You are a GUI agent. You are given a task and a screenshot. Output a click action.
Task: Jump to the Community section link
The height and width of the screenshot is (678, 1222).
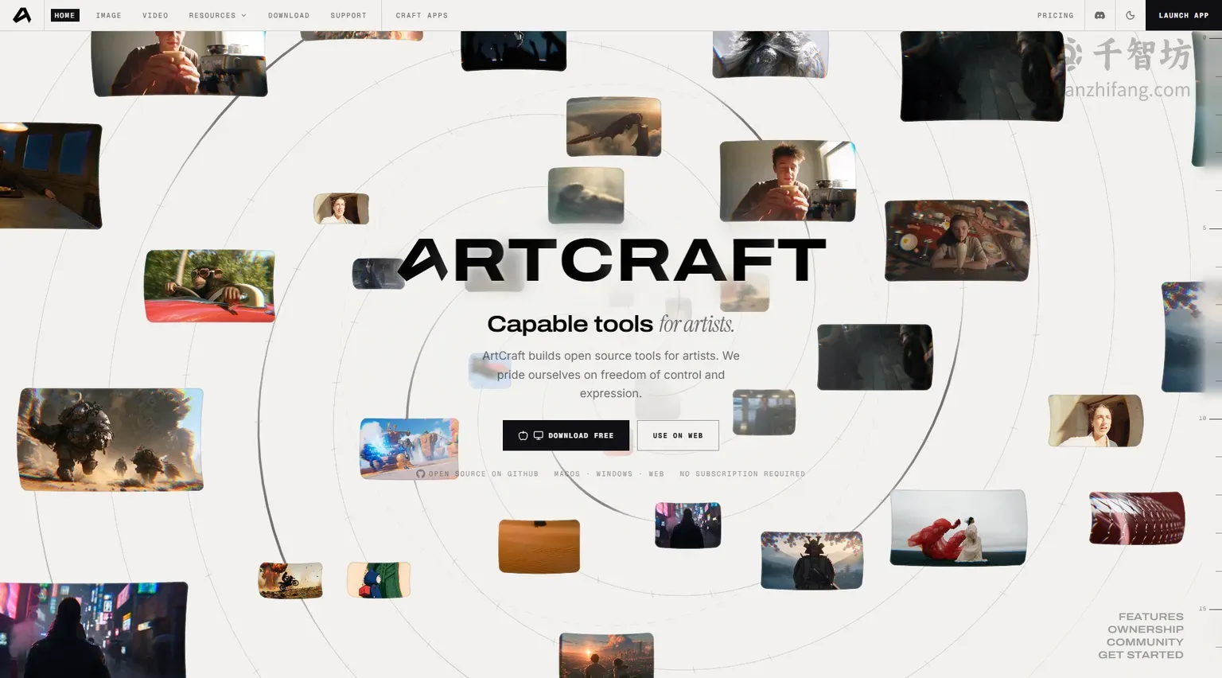pyautogui.click(x=1145, y=642)
